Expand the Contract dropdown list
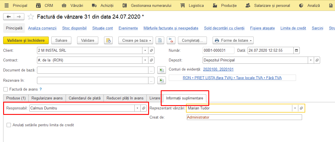 pos(146,60)
